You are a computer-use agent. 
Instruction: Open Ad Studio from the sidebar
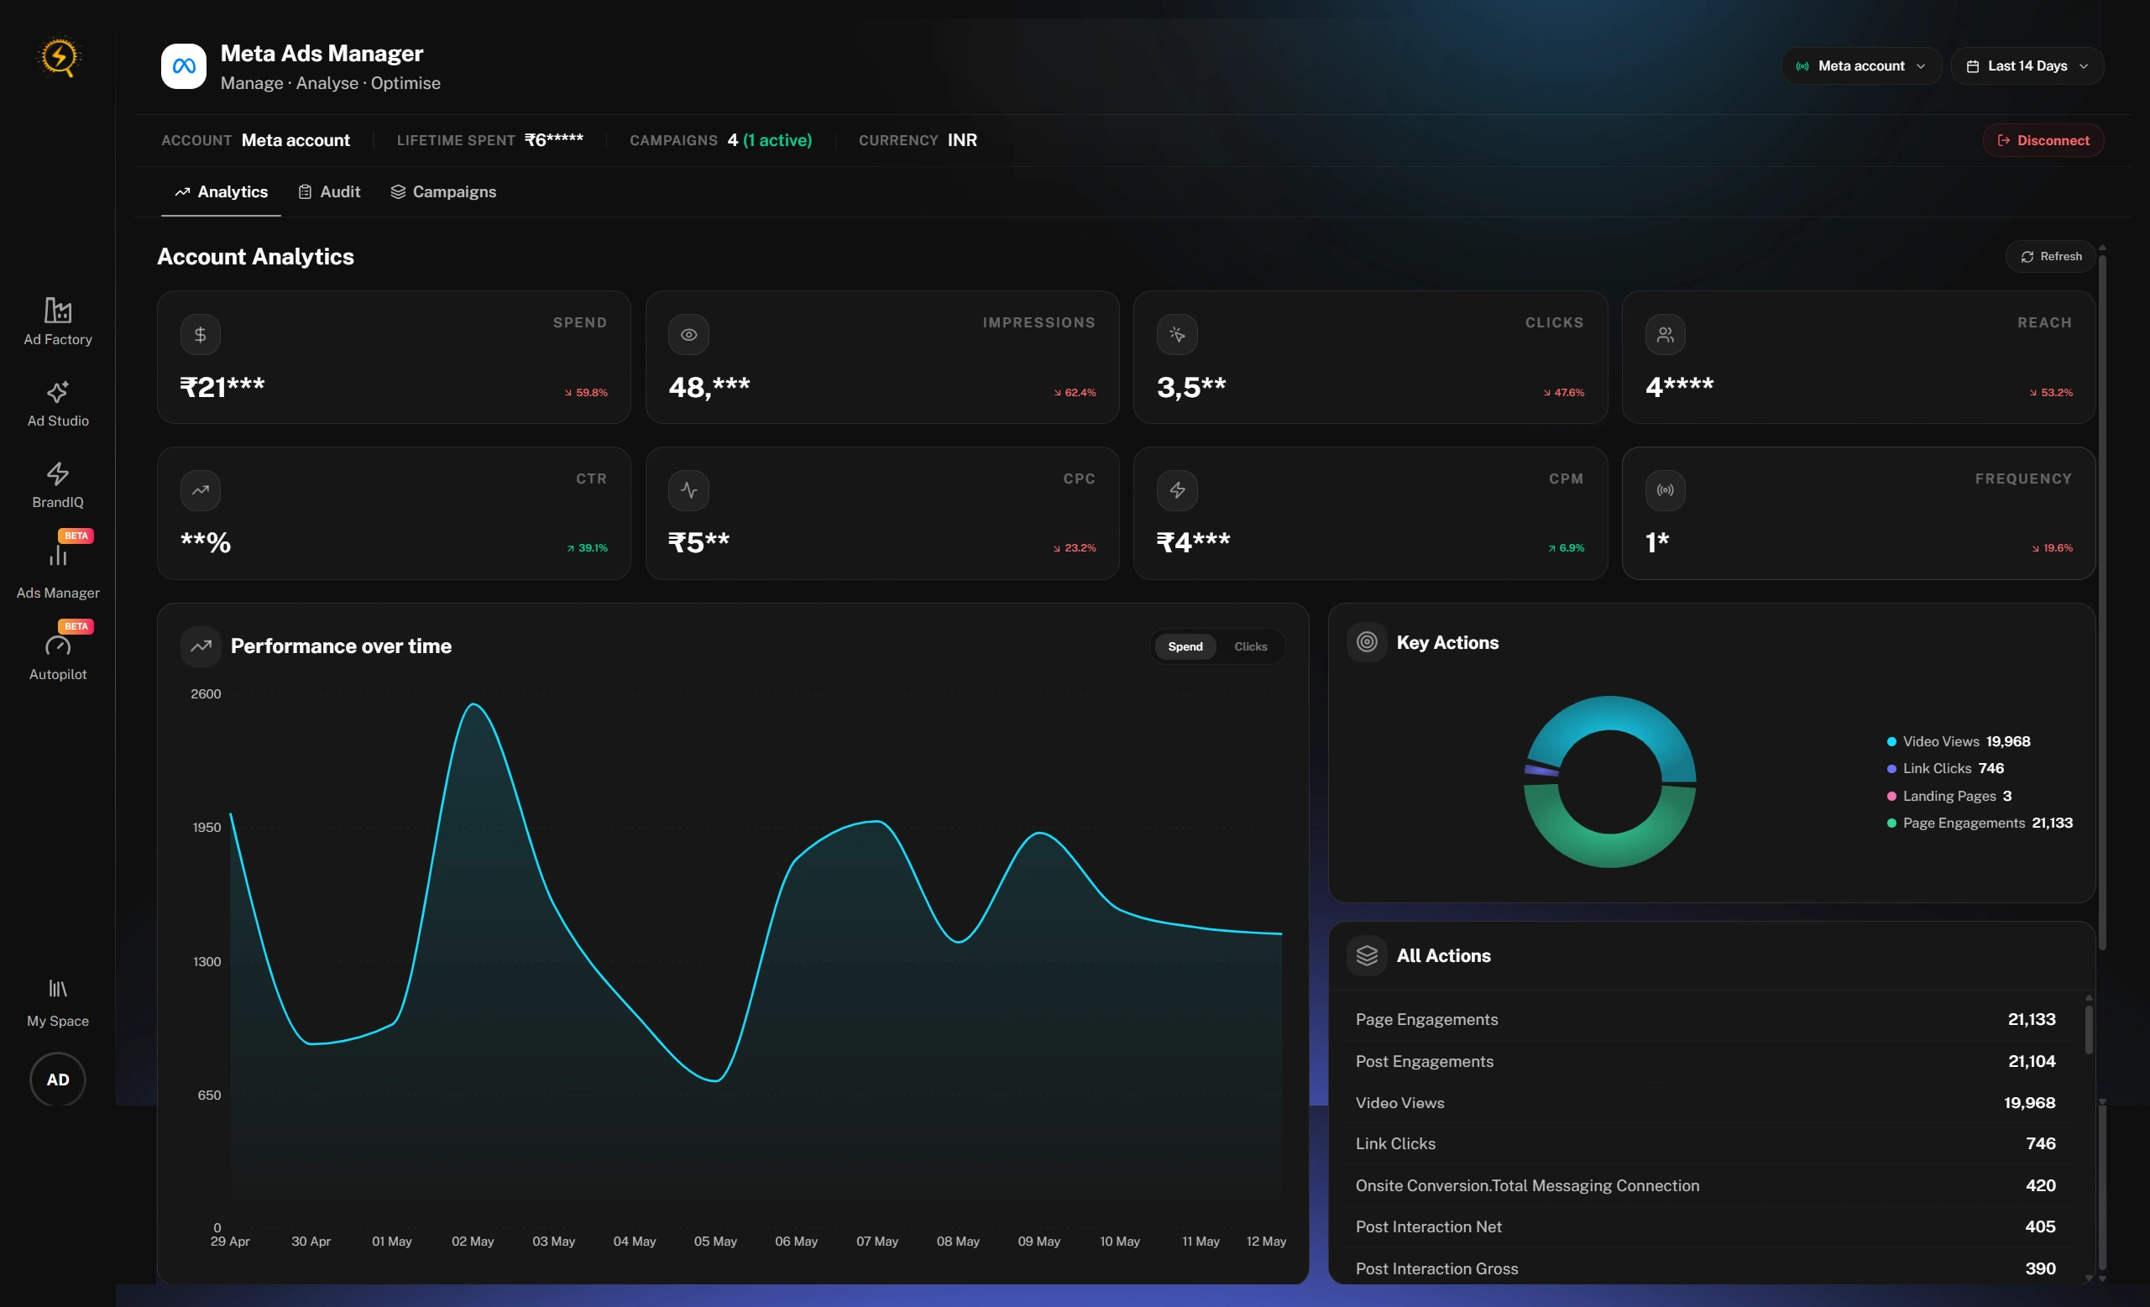click(58, 404)
